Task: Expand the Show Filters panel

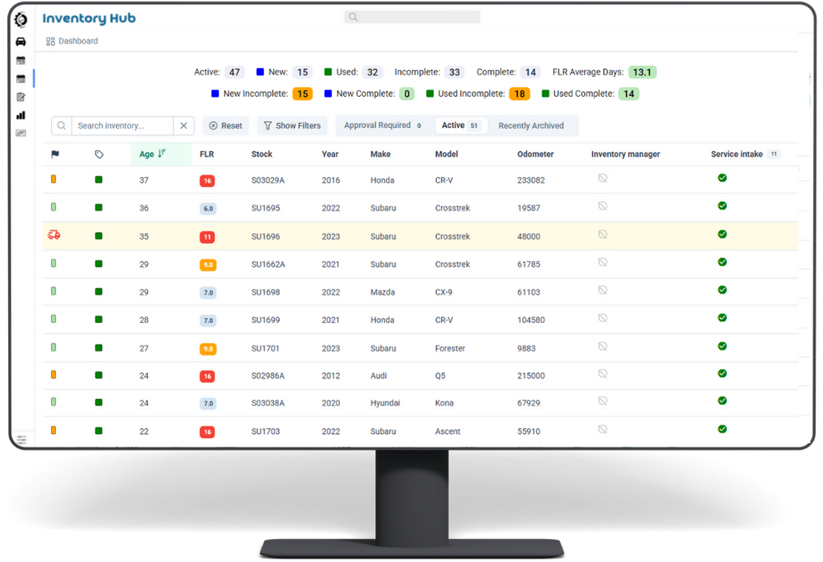Action: tap(291, 125)
